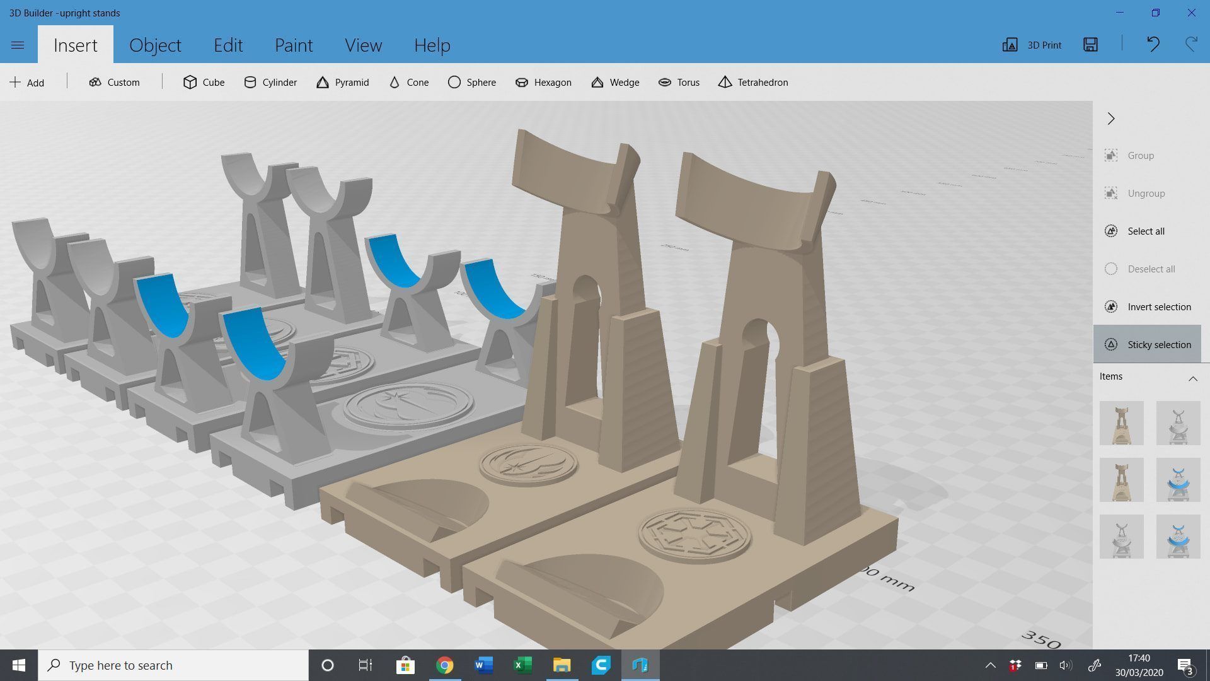Image resolution: width=1210 pixels, height=681 pixels.
Task: Click Invert selection
Action: 1147,306
